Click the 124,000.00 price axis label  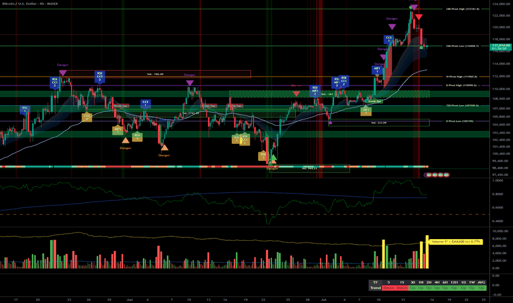(x=501, y=4)
